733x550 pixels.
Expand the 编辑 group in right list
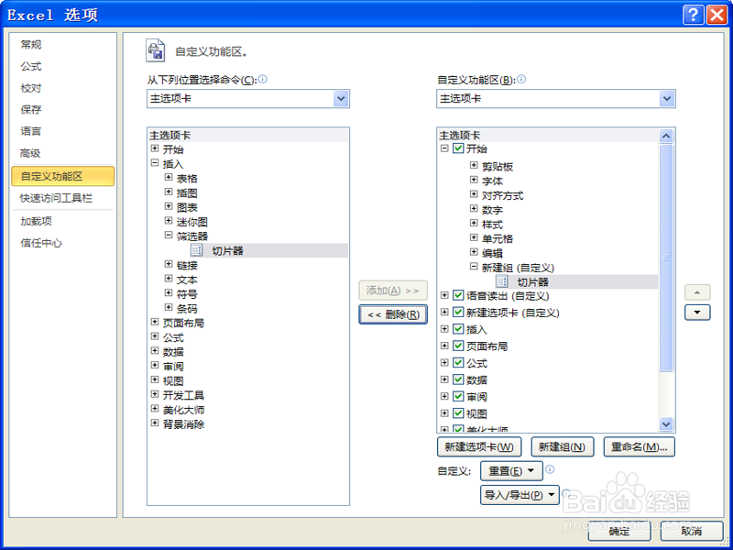474,253
